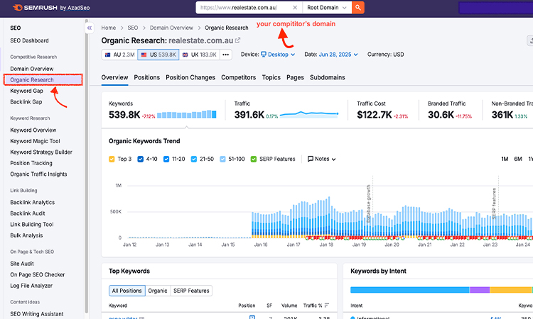Viewport: 533px width, 319px height.
Task: Select All Positions keyword filter
Action: (126, 291)
